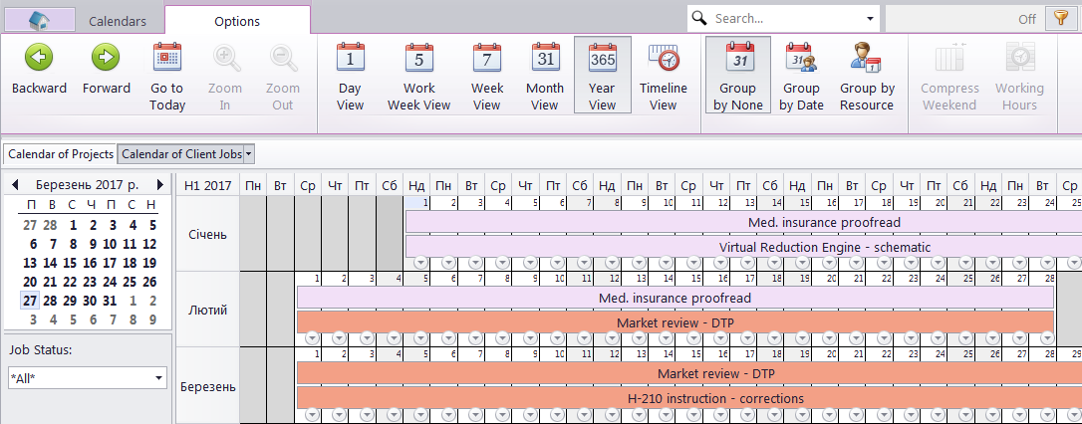Go to previous month in mini calendar
This screenshot has width=1082, height=424.
(15, 185)
